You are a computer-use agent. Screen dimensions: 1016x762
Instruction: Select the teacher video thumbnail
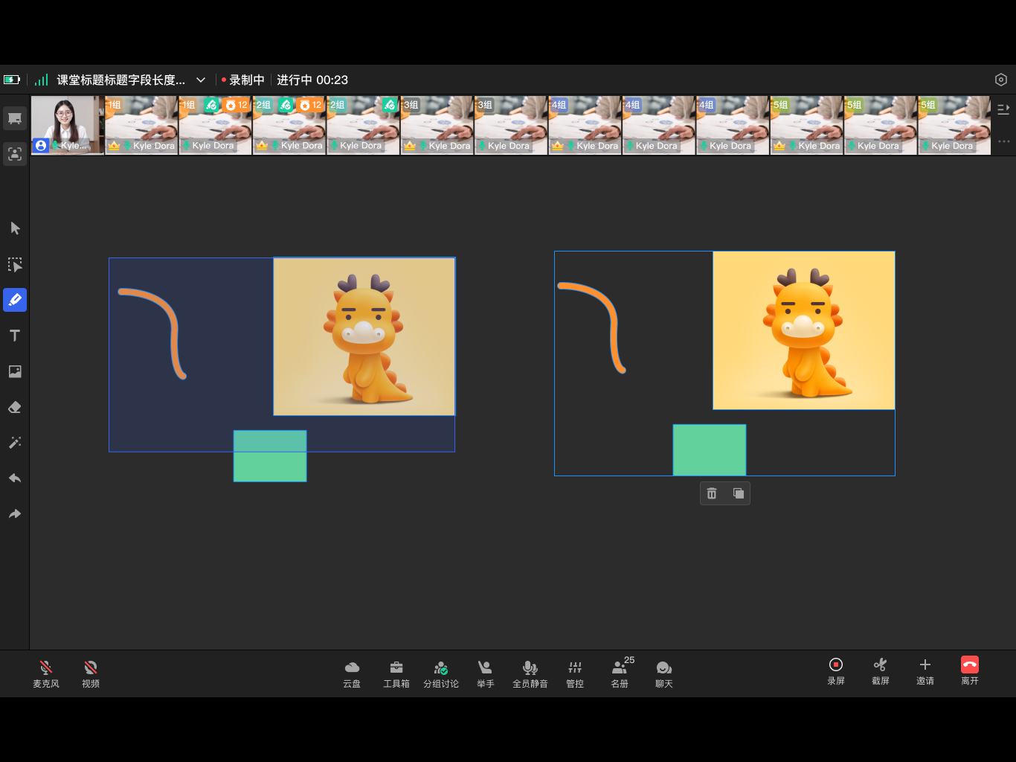(67, 125)
